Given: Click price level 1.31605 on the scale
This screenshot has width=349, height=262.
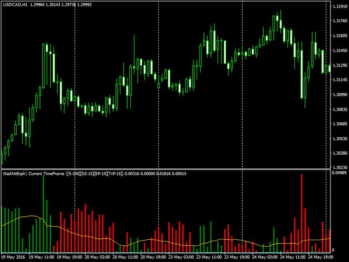Looking at the screenshot, I should [x=340, y=36].
